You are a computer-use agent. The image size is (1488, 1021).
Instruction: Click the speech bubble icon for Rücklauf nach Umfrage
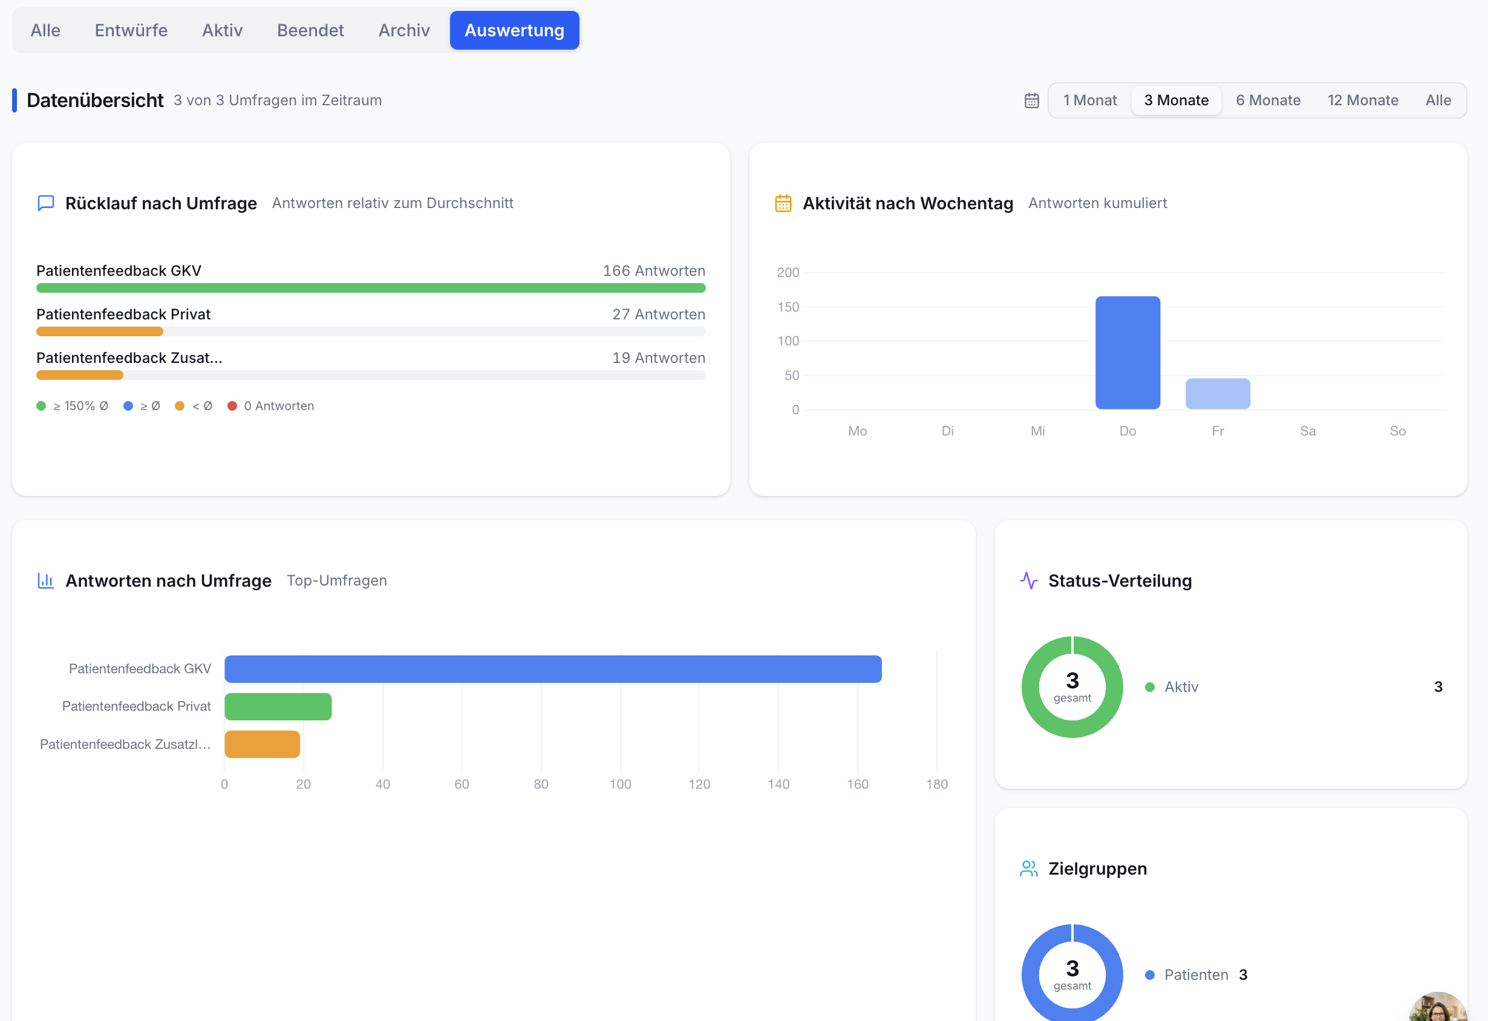46,203
